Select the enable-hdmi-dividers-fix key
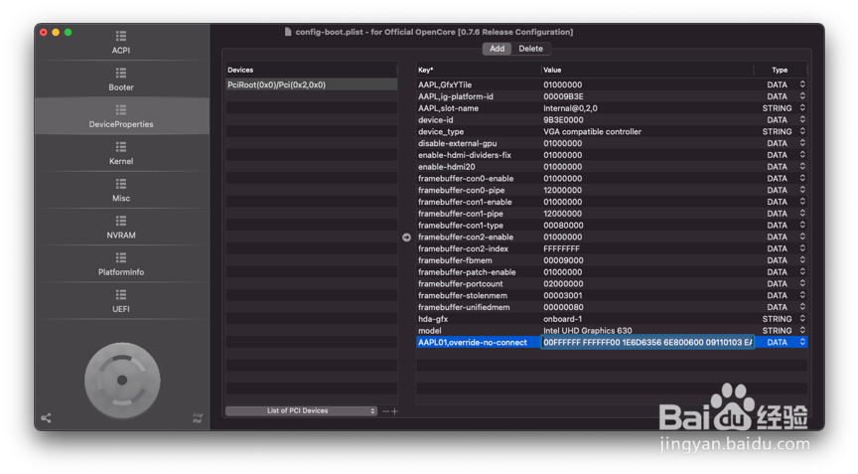Viewport: 858px width, 474px height. point(465,155)
